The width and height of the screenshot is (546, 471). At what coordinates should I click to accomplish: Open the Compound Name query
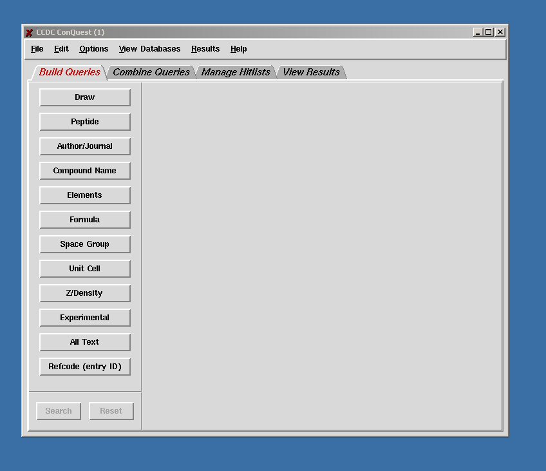85,171
